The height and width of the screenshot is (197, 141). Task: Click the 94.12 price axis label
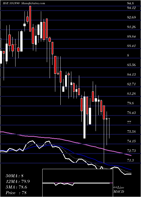131,8
